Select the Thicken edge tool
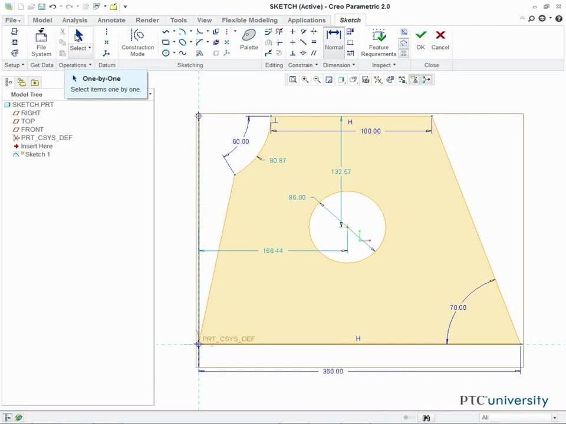Screen dimensions: 566x424 [216, 42]
